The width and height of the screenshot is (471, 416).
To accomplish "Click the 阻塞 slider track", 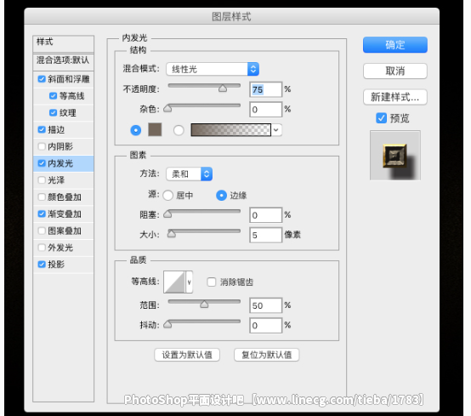I will pos(204,211).
